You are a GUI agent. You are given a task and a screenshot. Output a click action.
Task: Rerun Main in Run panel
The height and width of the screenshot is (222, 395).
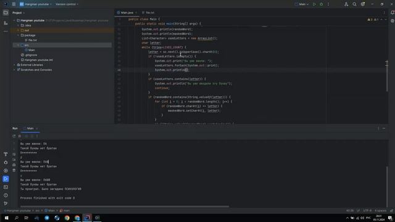[14, 136]
